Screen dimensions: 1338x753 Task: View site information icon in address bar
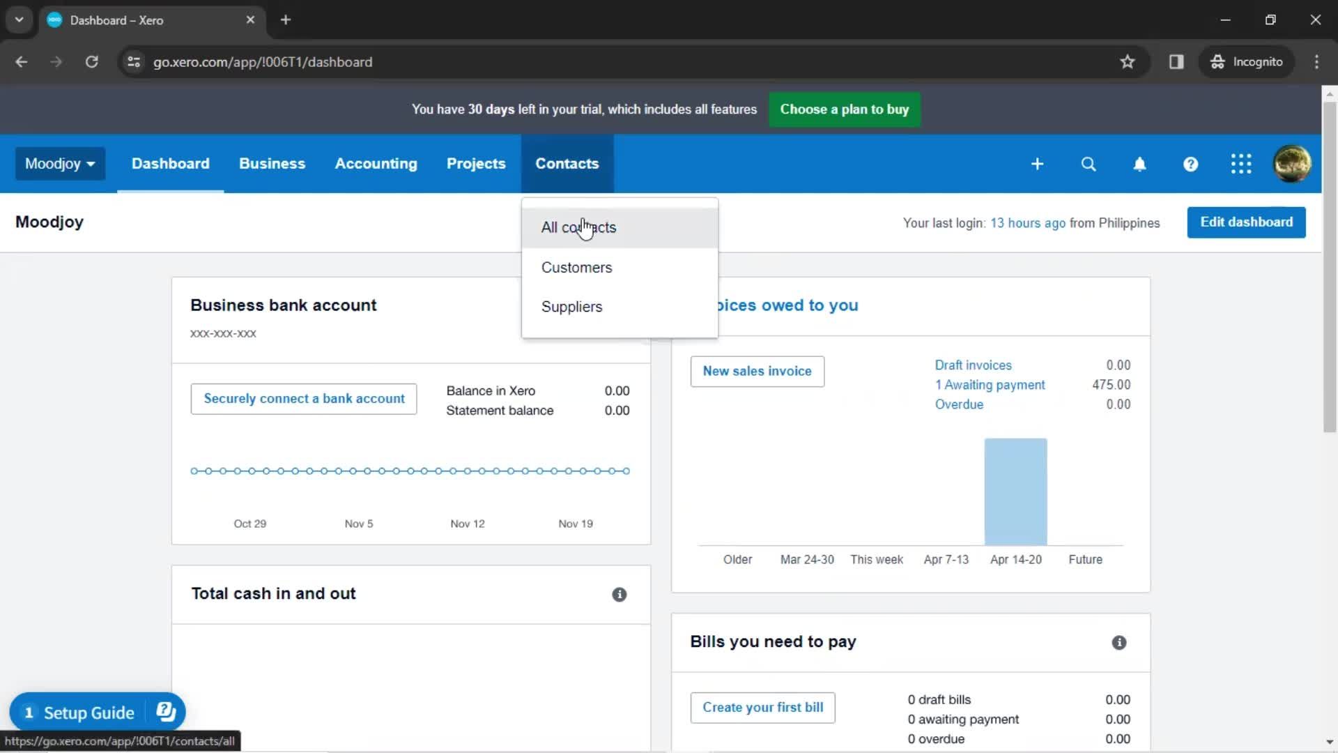(134, 62)
